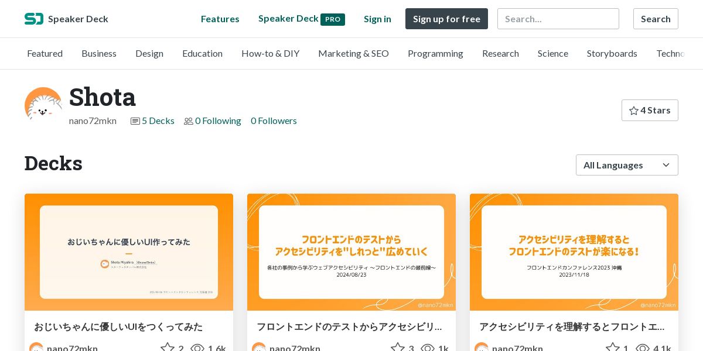
Task: Click the Sign in link
Action: [x=377, y=19]
